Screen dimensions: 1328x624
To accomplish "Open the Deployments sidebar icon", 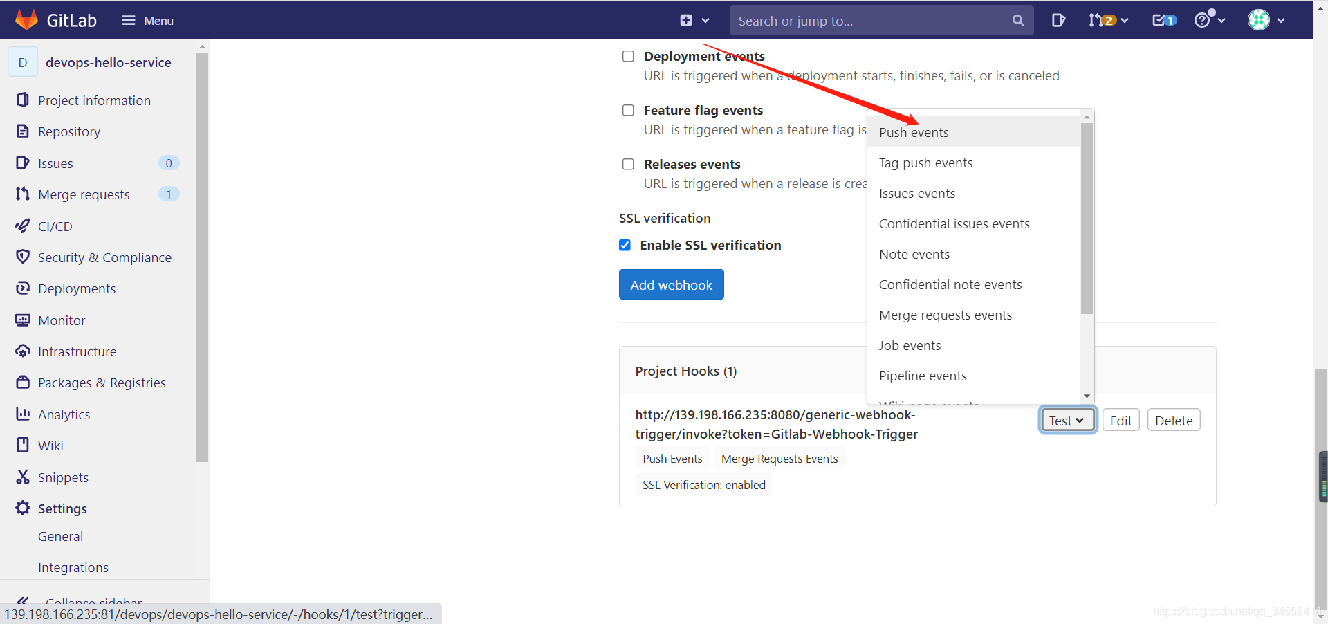I will tap(23, 288).
